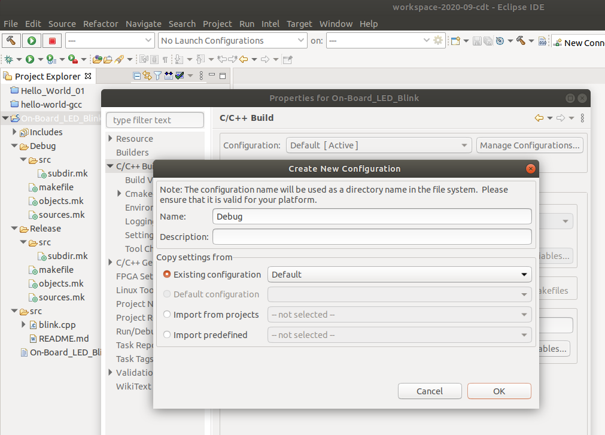The height and width of the screenshot is (435, 605).
Task: Click the launch target gear settings icon
Action: [438, 41]
